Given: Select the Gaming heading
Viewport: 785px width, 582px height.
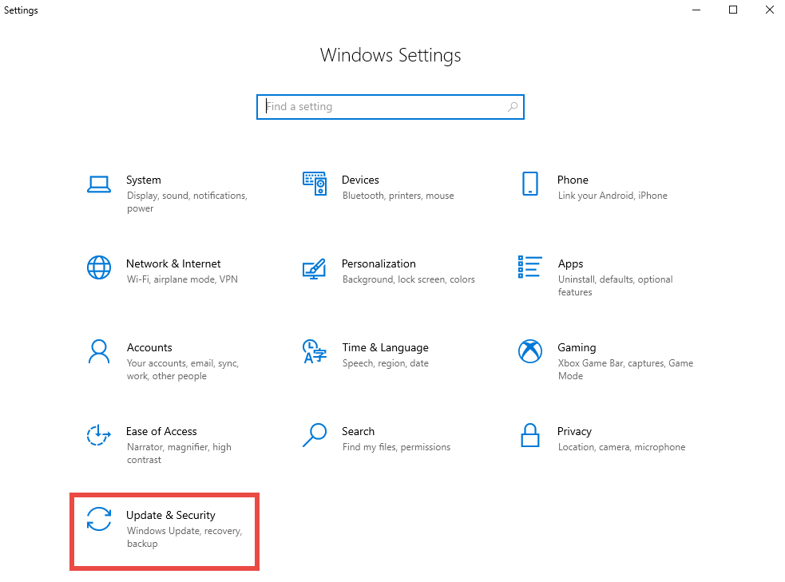Looking at the screenshot, I should (x=577, y=348).
